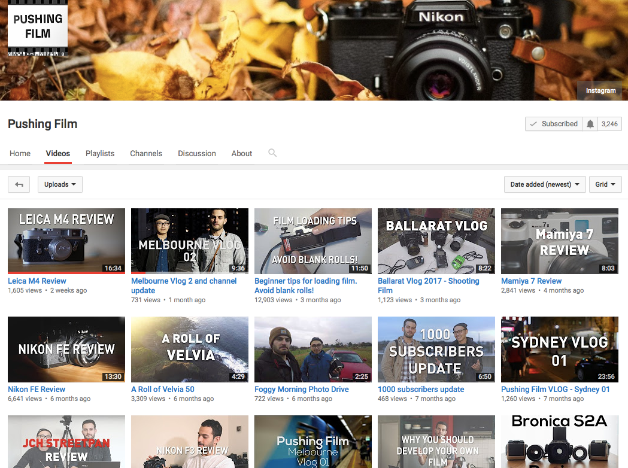Viewport: 628px width, 468px height.
Task: Open the Mamiya 7 Review title link
Action: coord(531,281)
